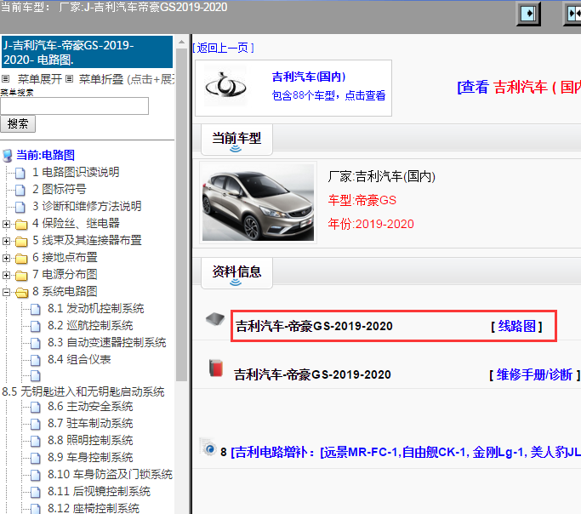The width and height of the screenshot is (581, 514).
Task: Open 8.12 座椅控制系统
Action: coord(94,508)
